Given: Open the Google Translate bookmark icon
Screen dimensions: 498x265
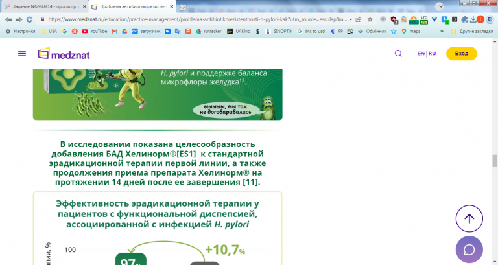Looking at the screenshot, I should click(178, 31).
